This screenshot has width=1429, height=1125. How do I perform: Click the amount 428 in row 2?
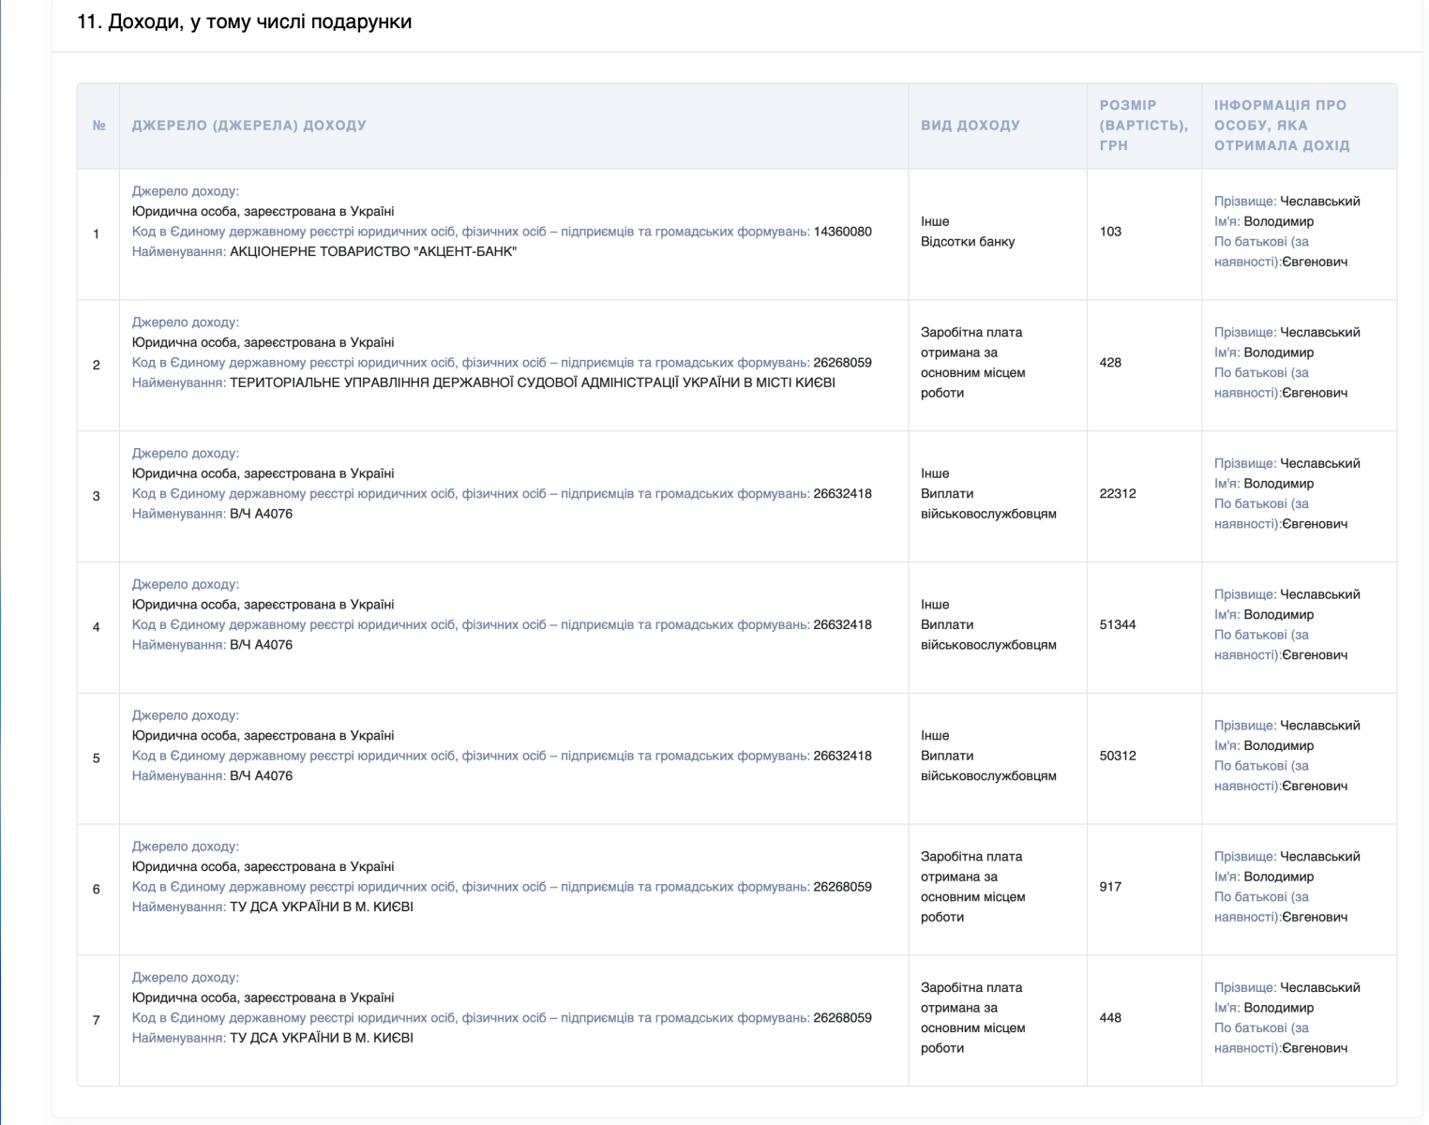click(1110, 363)
